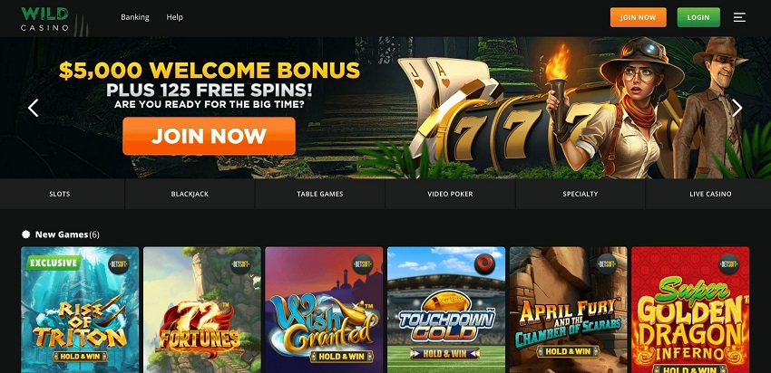Click the New Games section icon
The width and height of the screenshot is (771, 373).
tap(26, 234)
